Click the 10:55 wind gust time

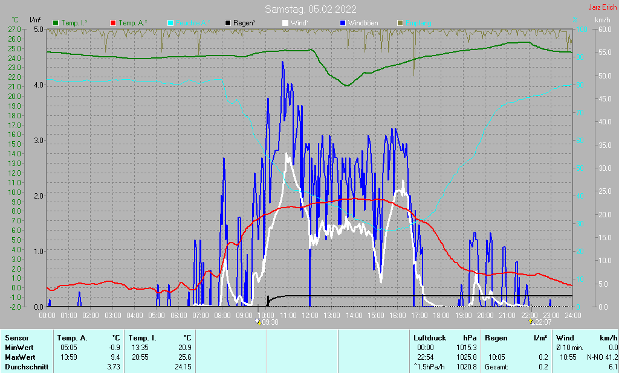[x=568, y=357]
